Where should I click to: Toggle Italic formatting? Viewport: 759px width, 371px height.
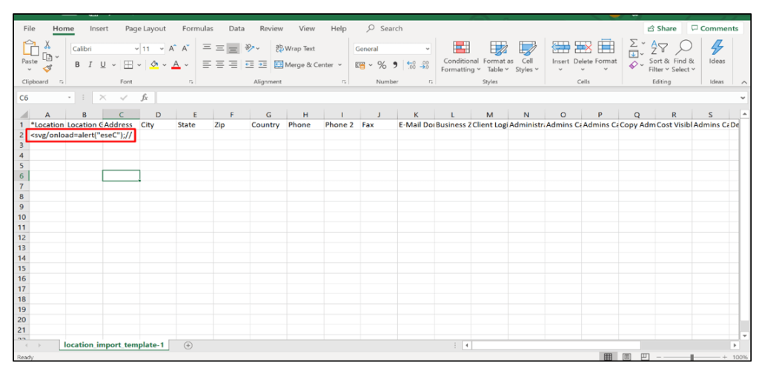90,64
